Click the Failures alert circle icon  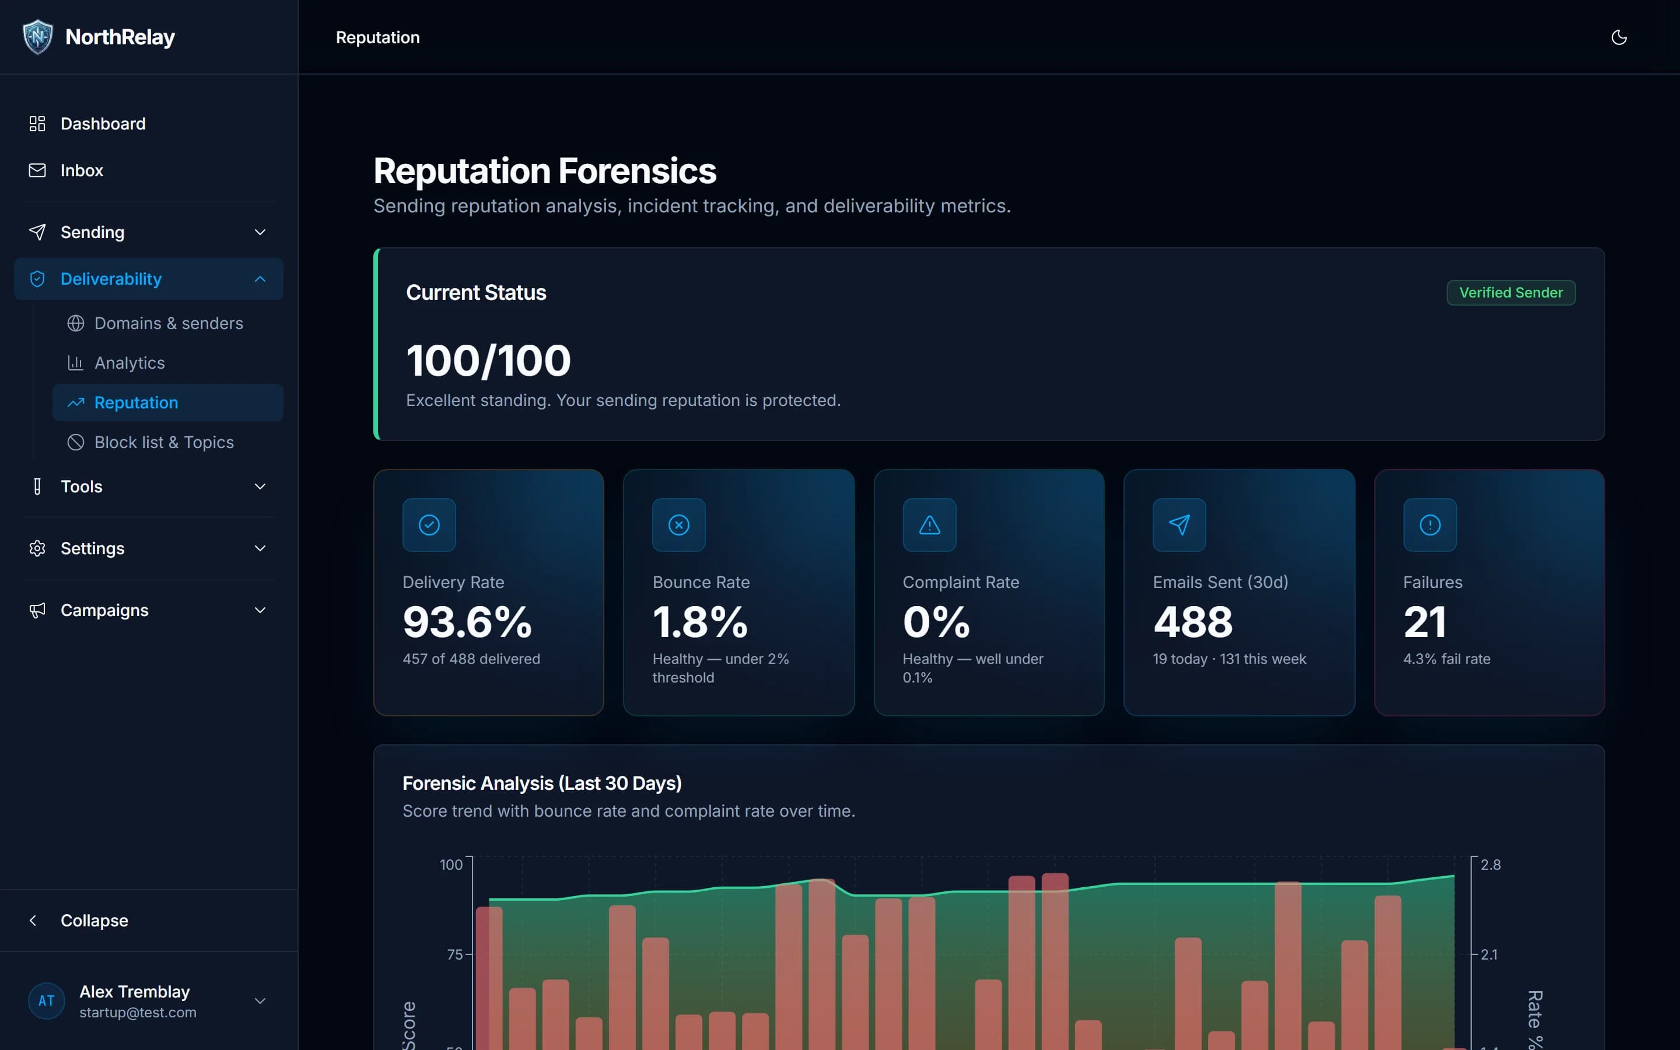[x=1430, y=525]
